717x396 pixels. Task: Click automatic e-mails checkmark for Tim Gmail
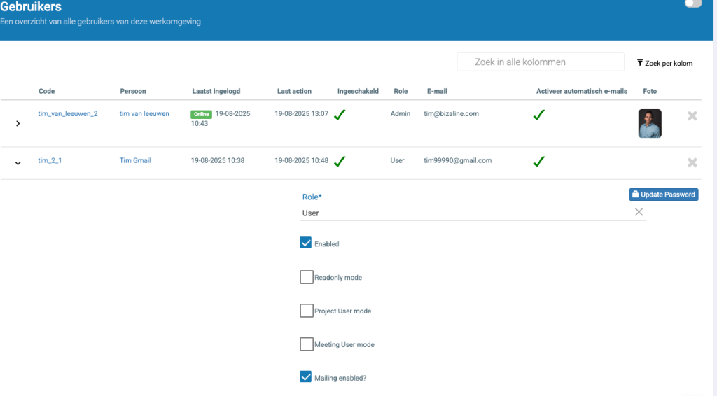tap(538, 162)
